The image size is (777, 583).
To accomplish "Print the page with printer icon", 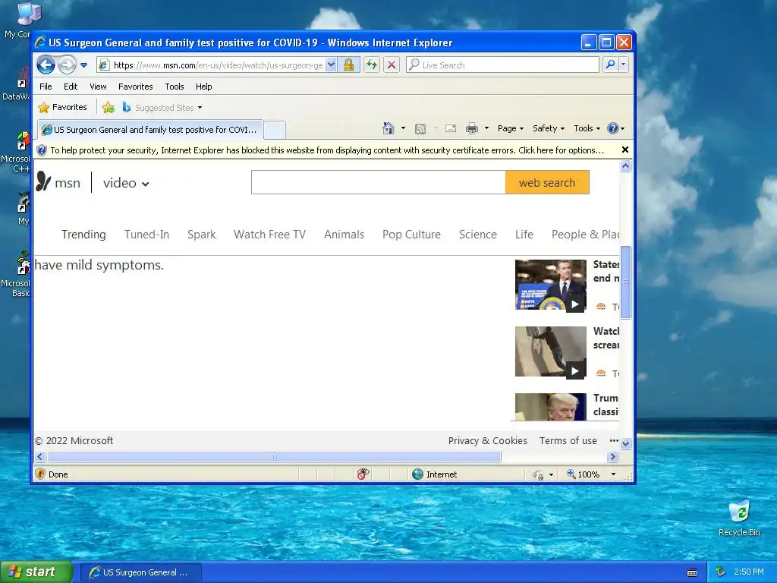I will click(472, 129).
